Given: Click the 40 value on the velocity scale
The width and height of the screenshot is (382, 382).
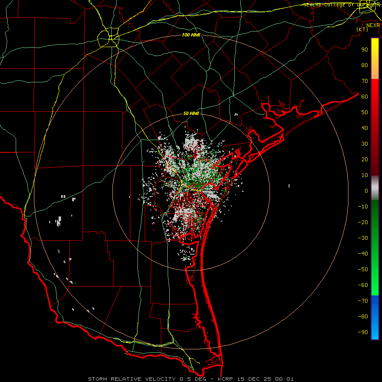Looking at the screenshot, I should click(x=365, y=128).
